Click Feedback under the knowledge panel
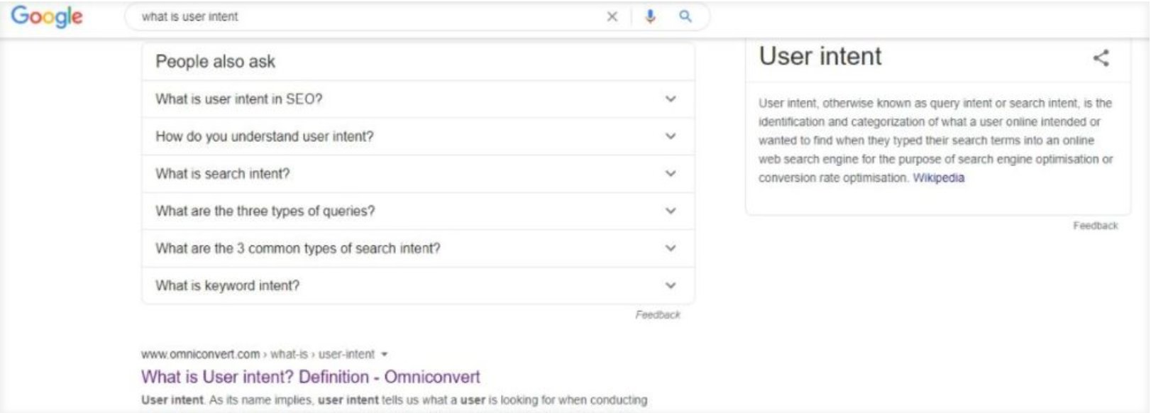 [x=1096, y=225]
